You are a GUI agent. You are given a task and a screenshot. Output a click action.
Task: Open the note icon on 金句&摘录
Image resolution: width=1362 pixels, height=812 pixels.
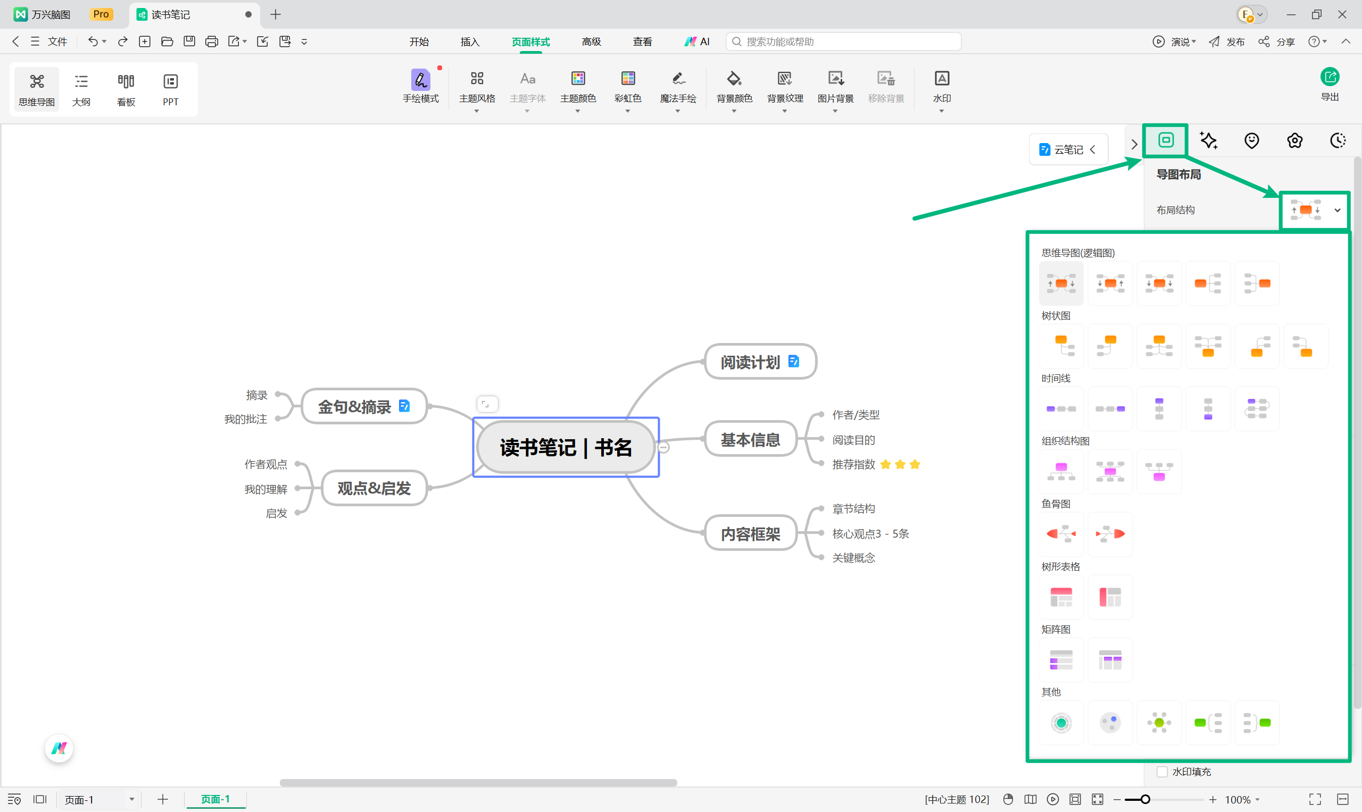[x=404, y=405]
